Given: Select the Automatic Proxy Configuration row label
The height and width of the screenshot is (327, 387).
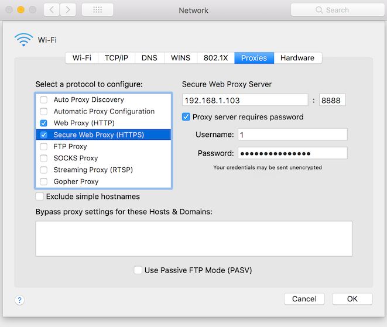Looking at the screenshot, I should [x=104, y=111].
